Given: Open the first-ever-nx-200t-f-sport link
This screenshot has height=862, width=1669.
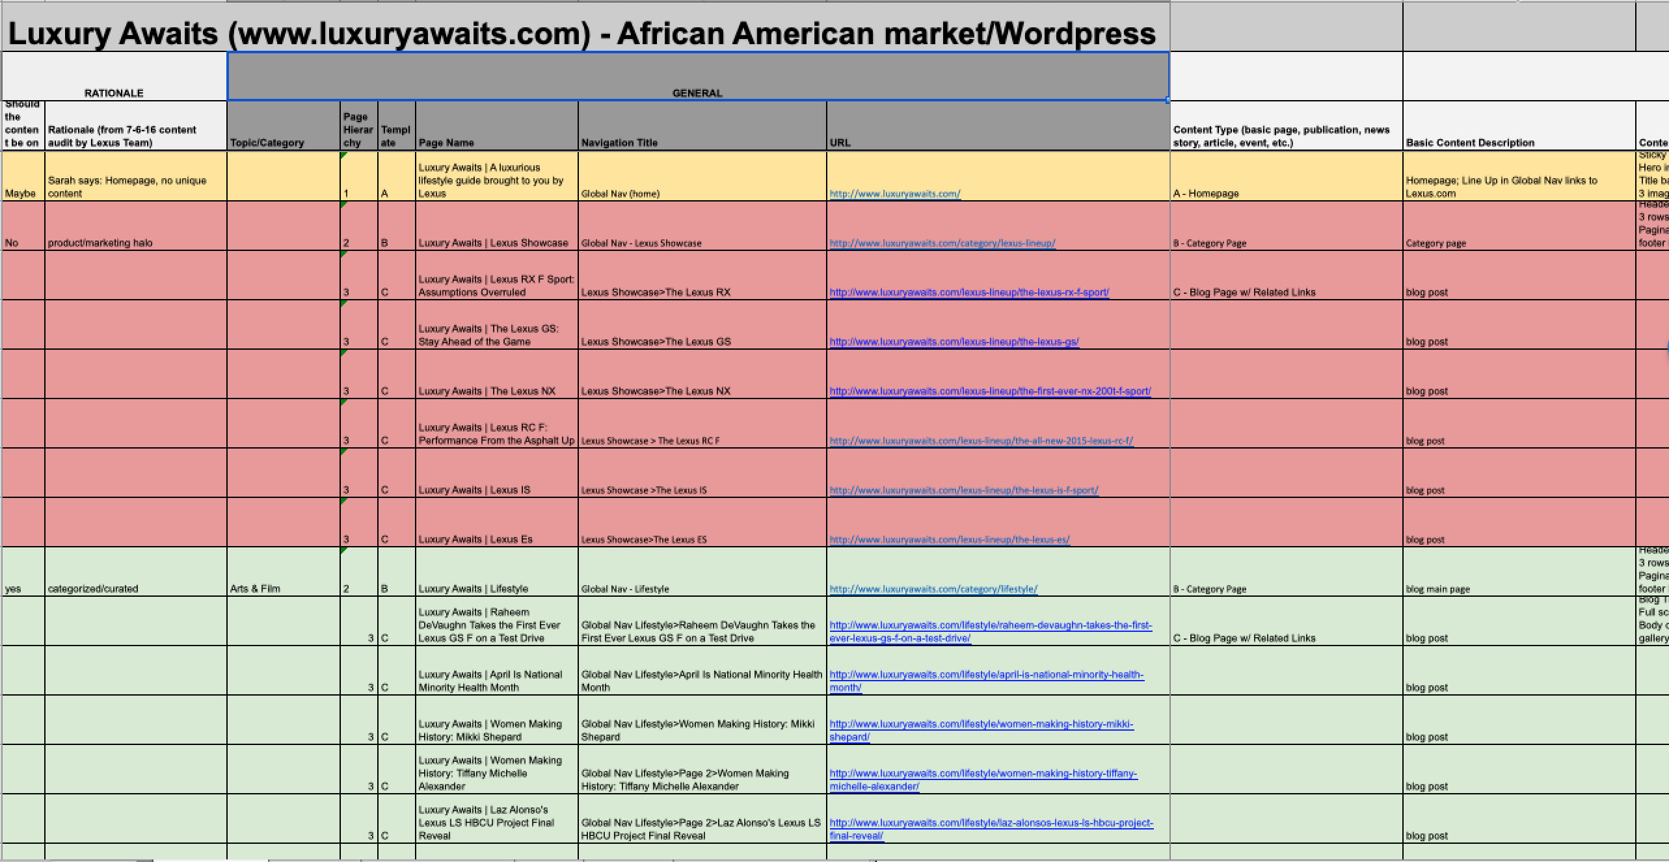Looking at the screenshot, I should coord(990,391).
